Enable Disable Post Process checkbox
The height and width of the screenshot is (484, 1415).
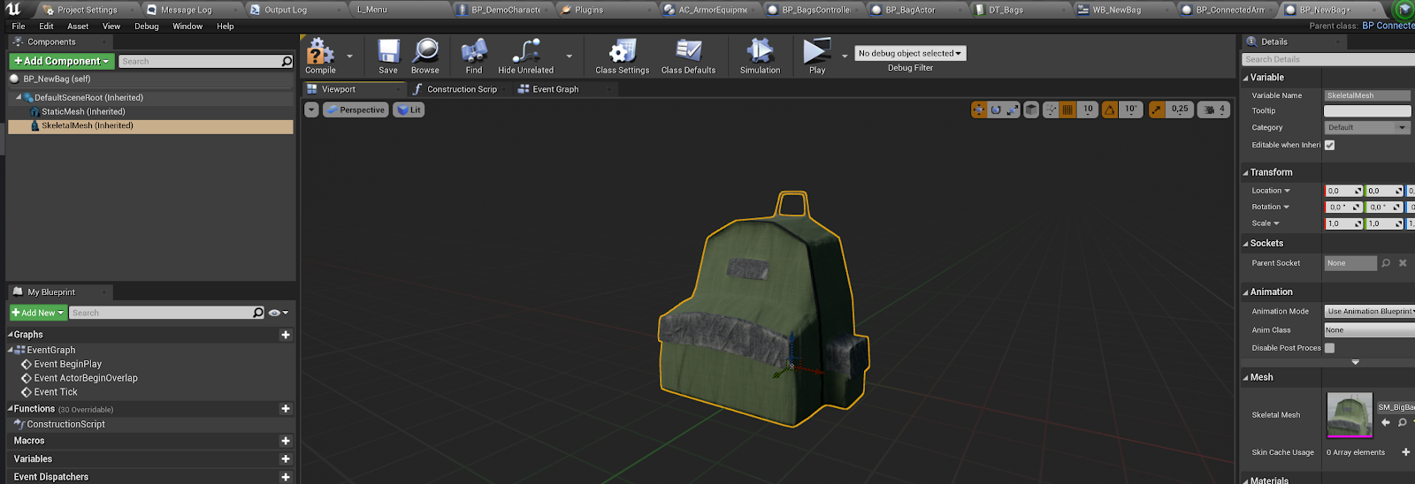[x=1329, y=348]
